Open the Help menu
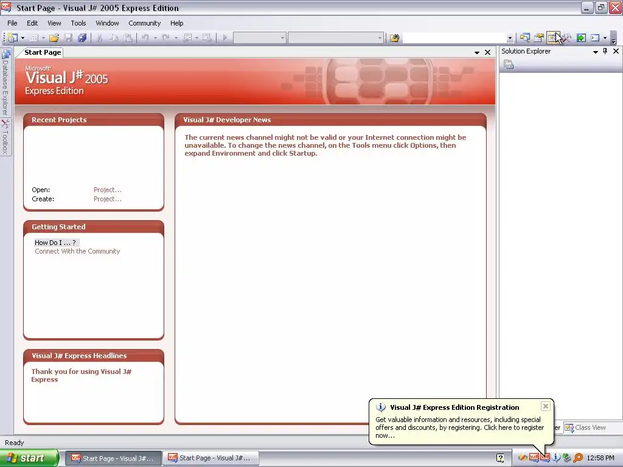 click(x=177, y=23)
